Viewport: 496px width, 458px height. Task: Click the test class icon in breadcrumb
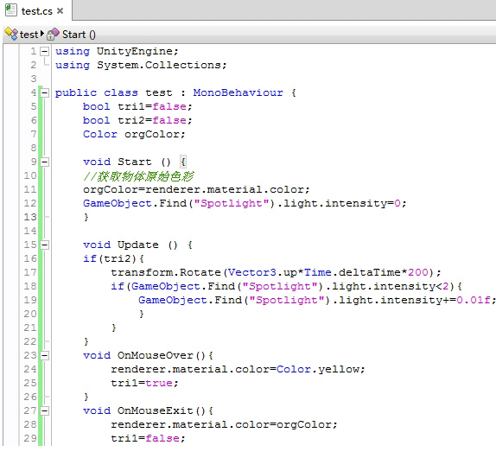click(x=11, y=35)
